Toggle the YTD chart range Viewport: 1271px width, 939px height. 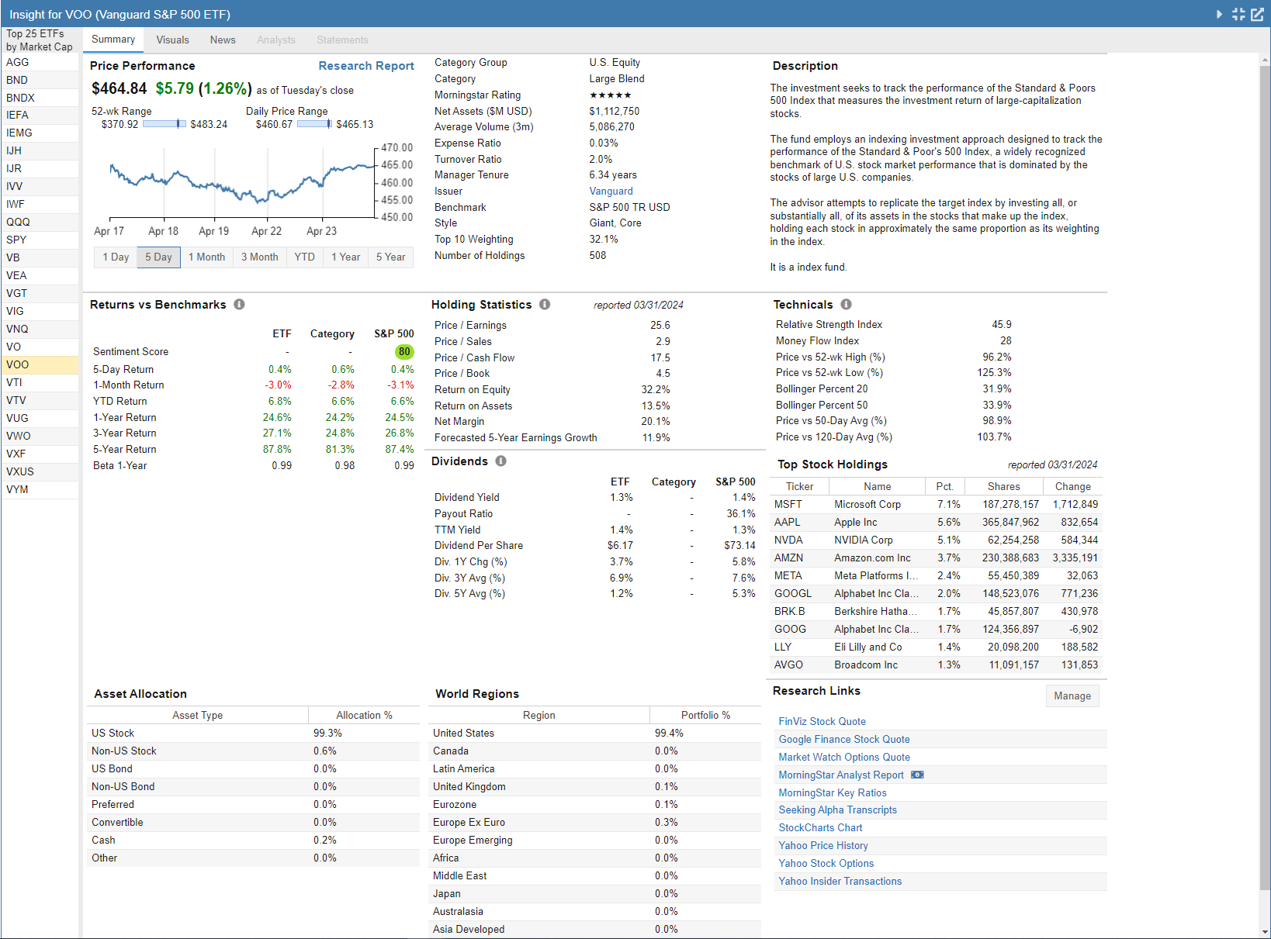(304, 257)
